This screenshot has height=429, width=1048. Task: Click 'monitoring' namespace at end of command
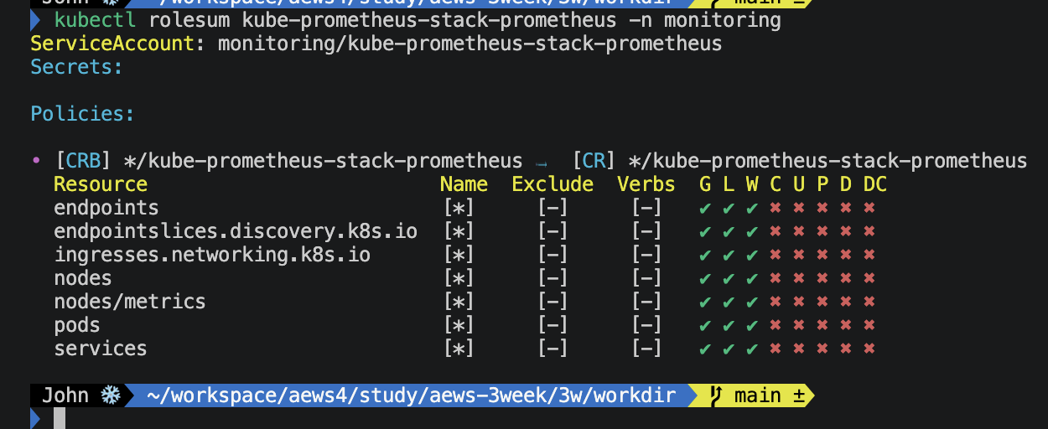pos(723,20)
